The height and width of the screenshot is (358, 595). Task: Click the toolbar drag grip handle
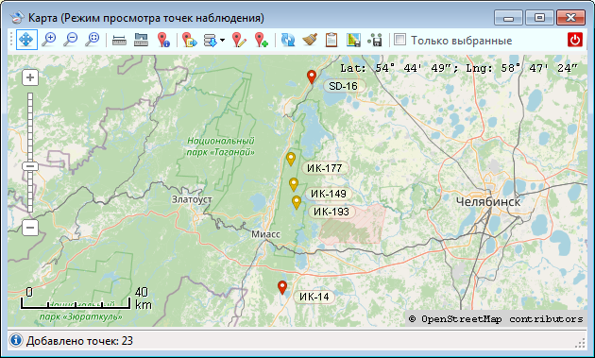(11, 40)
